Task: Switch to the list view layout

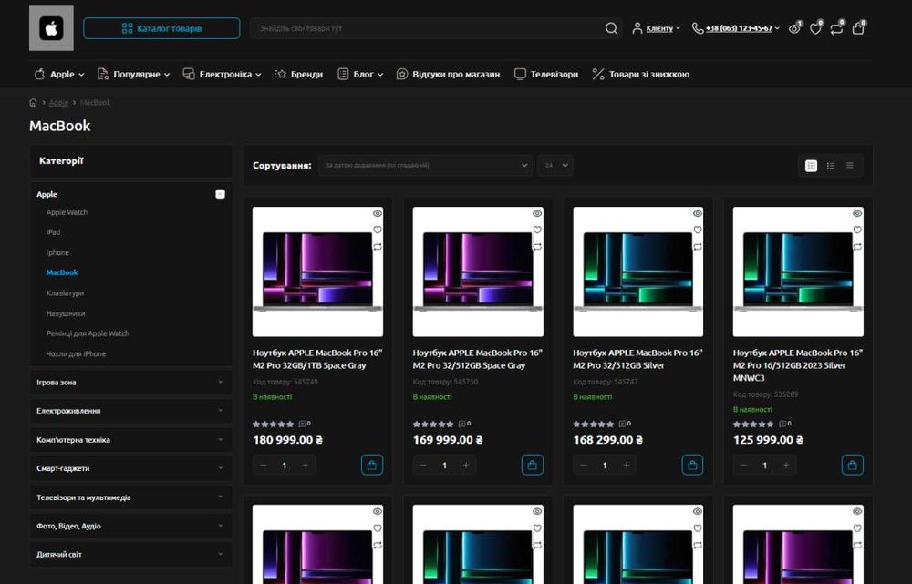Action: point(831,166)
